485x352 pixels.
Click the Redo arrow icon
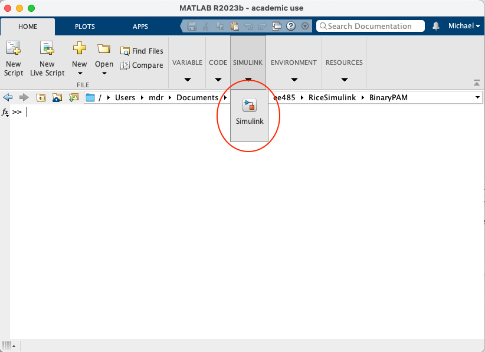[263, 27]
